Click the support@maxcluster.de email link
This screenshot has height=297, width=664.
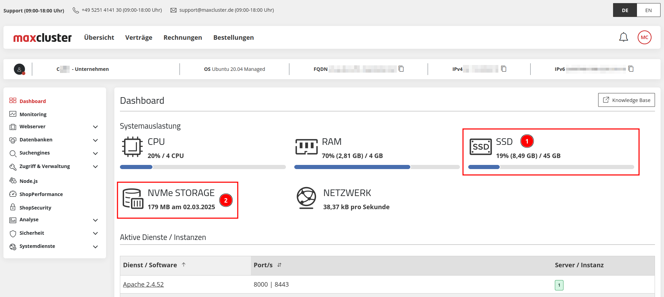coord(227,10)
